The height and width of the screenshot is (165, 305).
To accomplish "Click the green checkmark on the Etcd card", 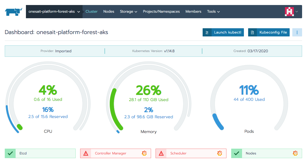I will point(10,153).
